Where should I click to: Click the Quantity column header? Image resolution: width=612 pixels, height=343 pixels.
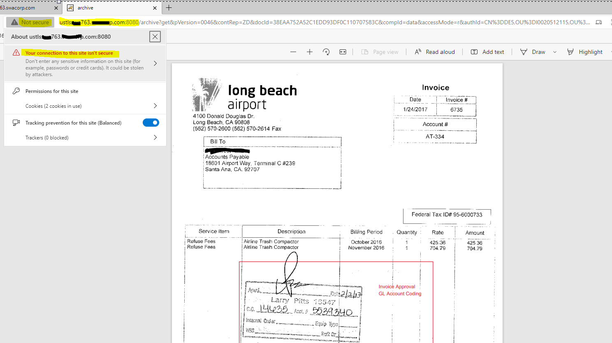pyautogui.click(x=407, y=232)
